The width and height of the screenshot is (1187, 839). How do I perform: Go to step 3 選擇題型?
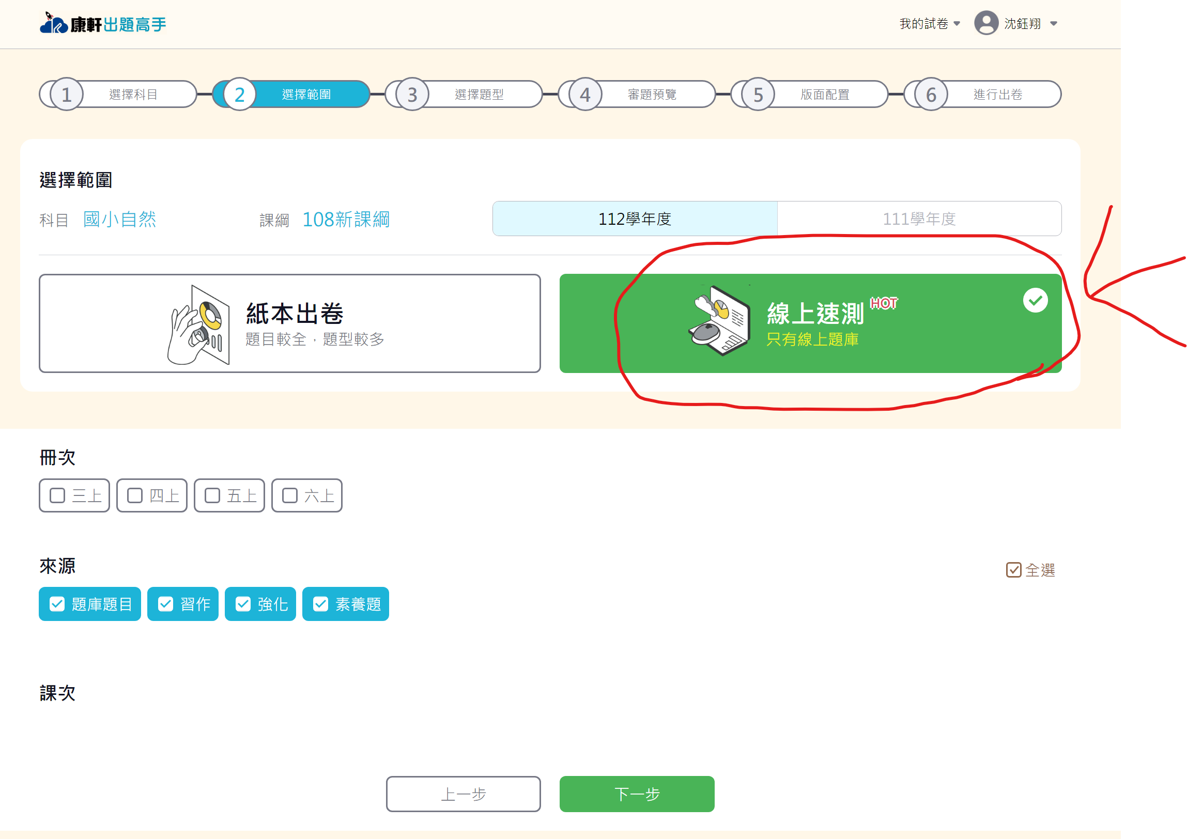(464, 94)
